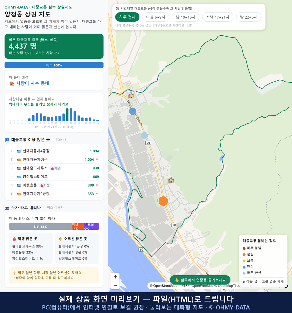
Task: Click the 4,437 명 daily ridership figure
Action: (23, 46)
